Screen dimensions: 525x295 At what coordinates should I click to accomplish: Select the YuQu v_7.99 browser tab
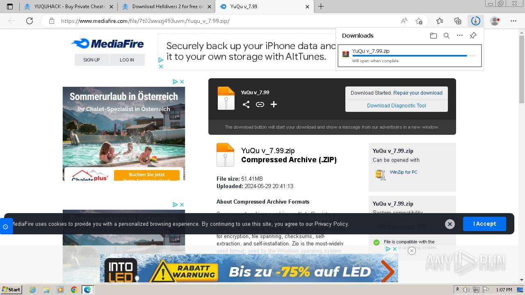[x=265, y=7]
